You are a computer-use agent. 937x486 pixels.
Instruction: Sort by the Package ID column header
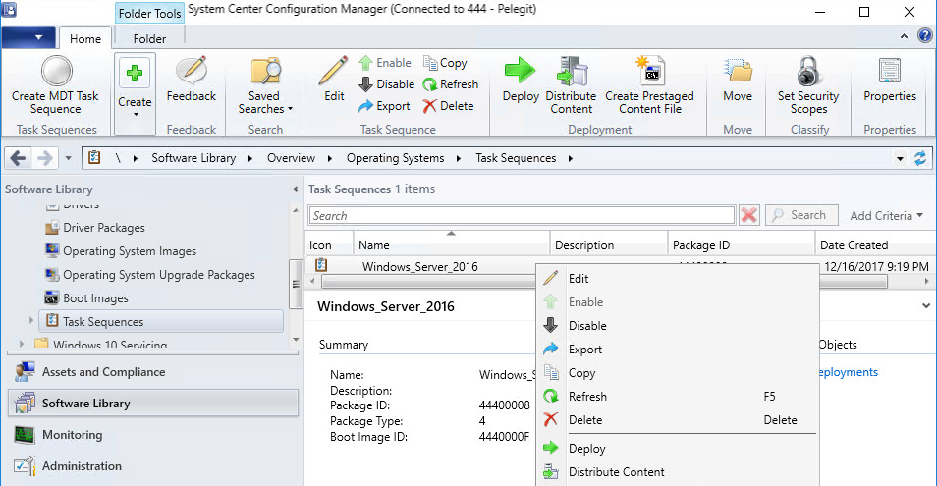coord(741,244)
